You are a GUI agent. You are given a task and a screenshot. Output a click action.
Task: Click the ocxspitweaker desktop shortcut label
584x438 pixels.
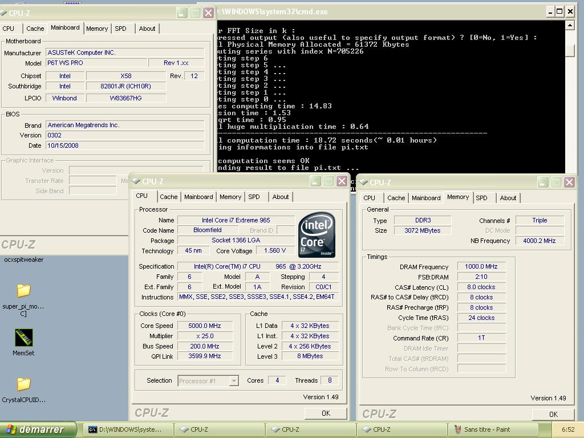point(24,259)
